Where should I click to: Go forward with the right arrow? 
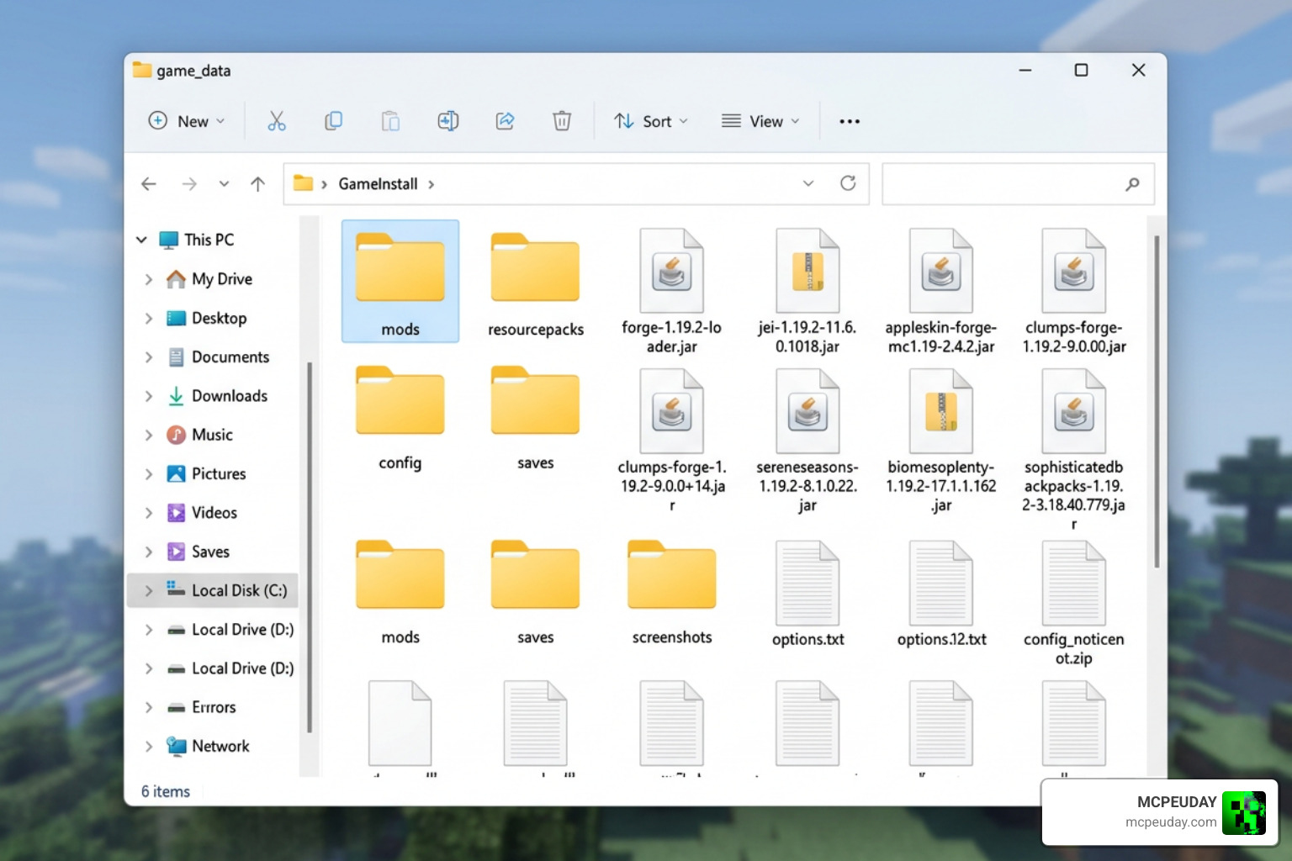pyautogui.click(x=189, y=183)
